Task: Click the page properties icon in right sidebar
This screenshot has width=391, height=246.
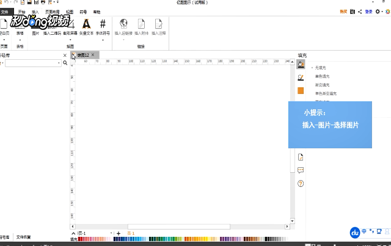Action: point(301,157)
